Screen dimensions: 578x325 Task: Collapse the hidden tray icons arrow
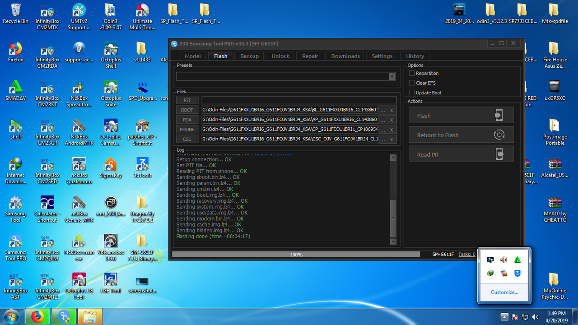[x=504, y=317]
